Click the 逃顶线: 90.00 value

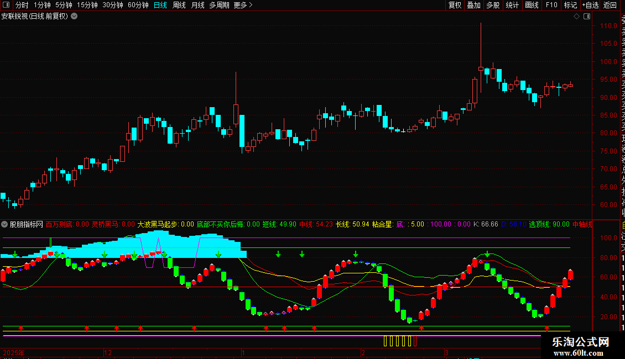click(x=549, y=224)
